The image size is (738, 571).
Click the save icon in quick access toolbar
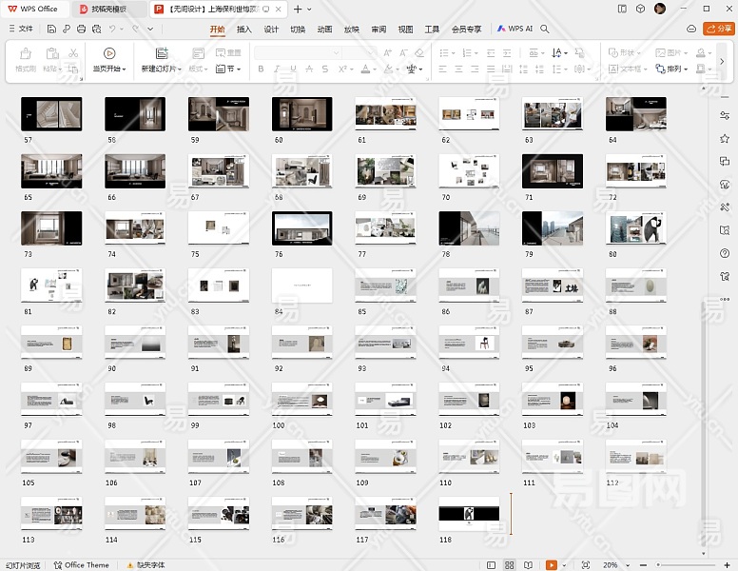click(x=52, y=30)
